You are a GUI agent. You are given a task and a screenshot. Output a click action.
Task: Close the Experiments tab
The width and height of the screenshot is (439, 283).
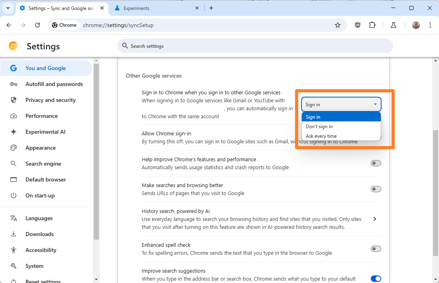tap(197, 8)
